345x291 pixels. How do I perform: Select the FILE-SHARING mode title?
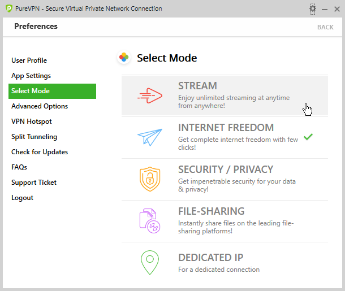click(x=211, y=211)
